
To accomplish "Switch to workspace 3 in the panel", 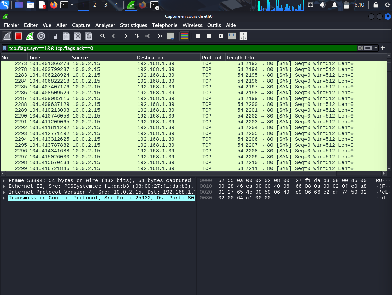I will pos(105,5).
